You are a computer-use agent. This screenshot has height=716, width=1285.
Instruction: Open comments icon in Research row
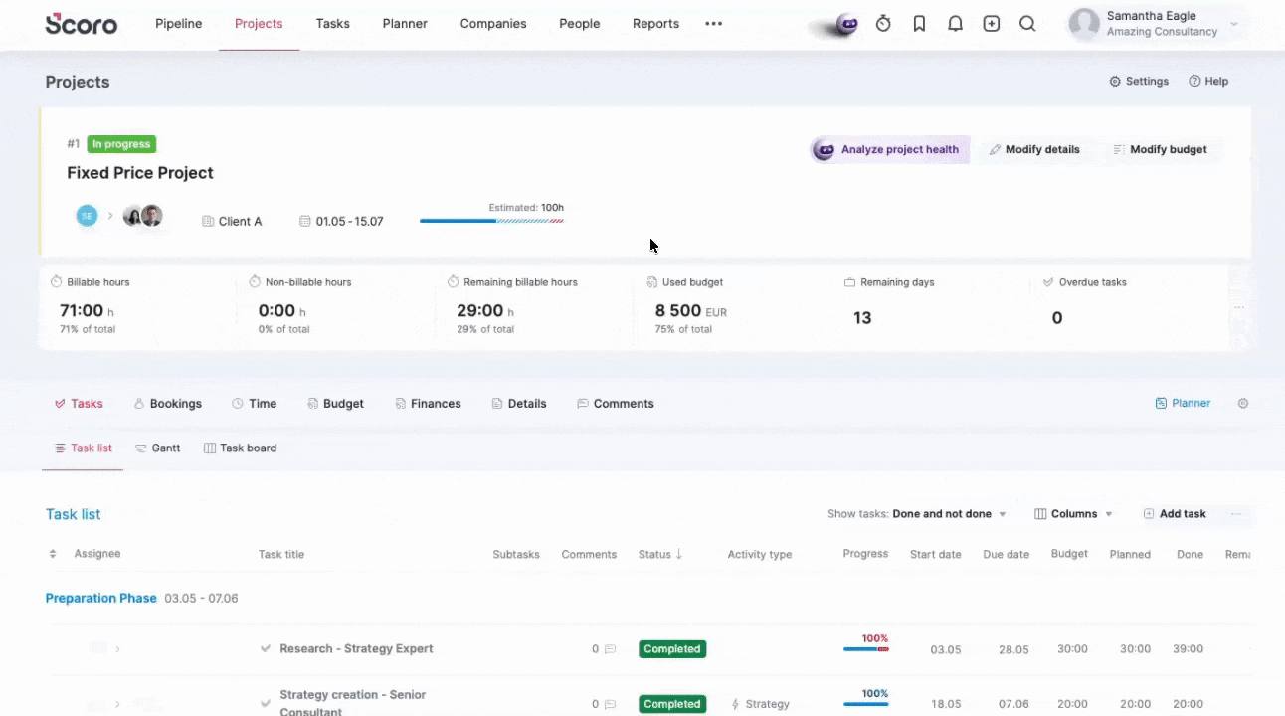[x=610, y=649]
